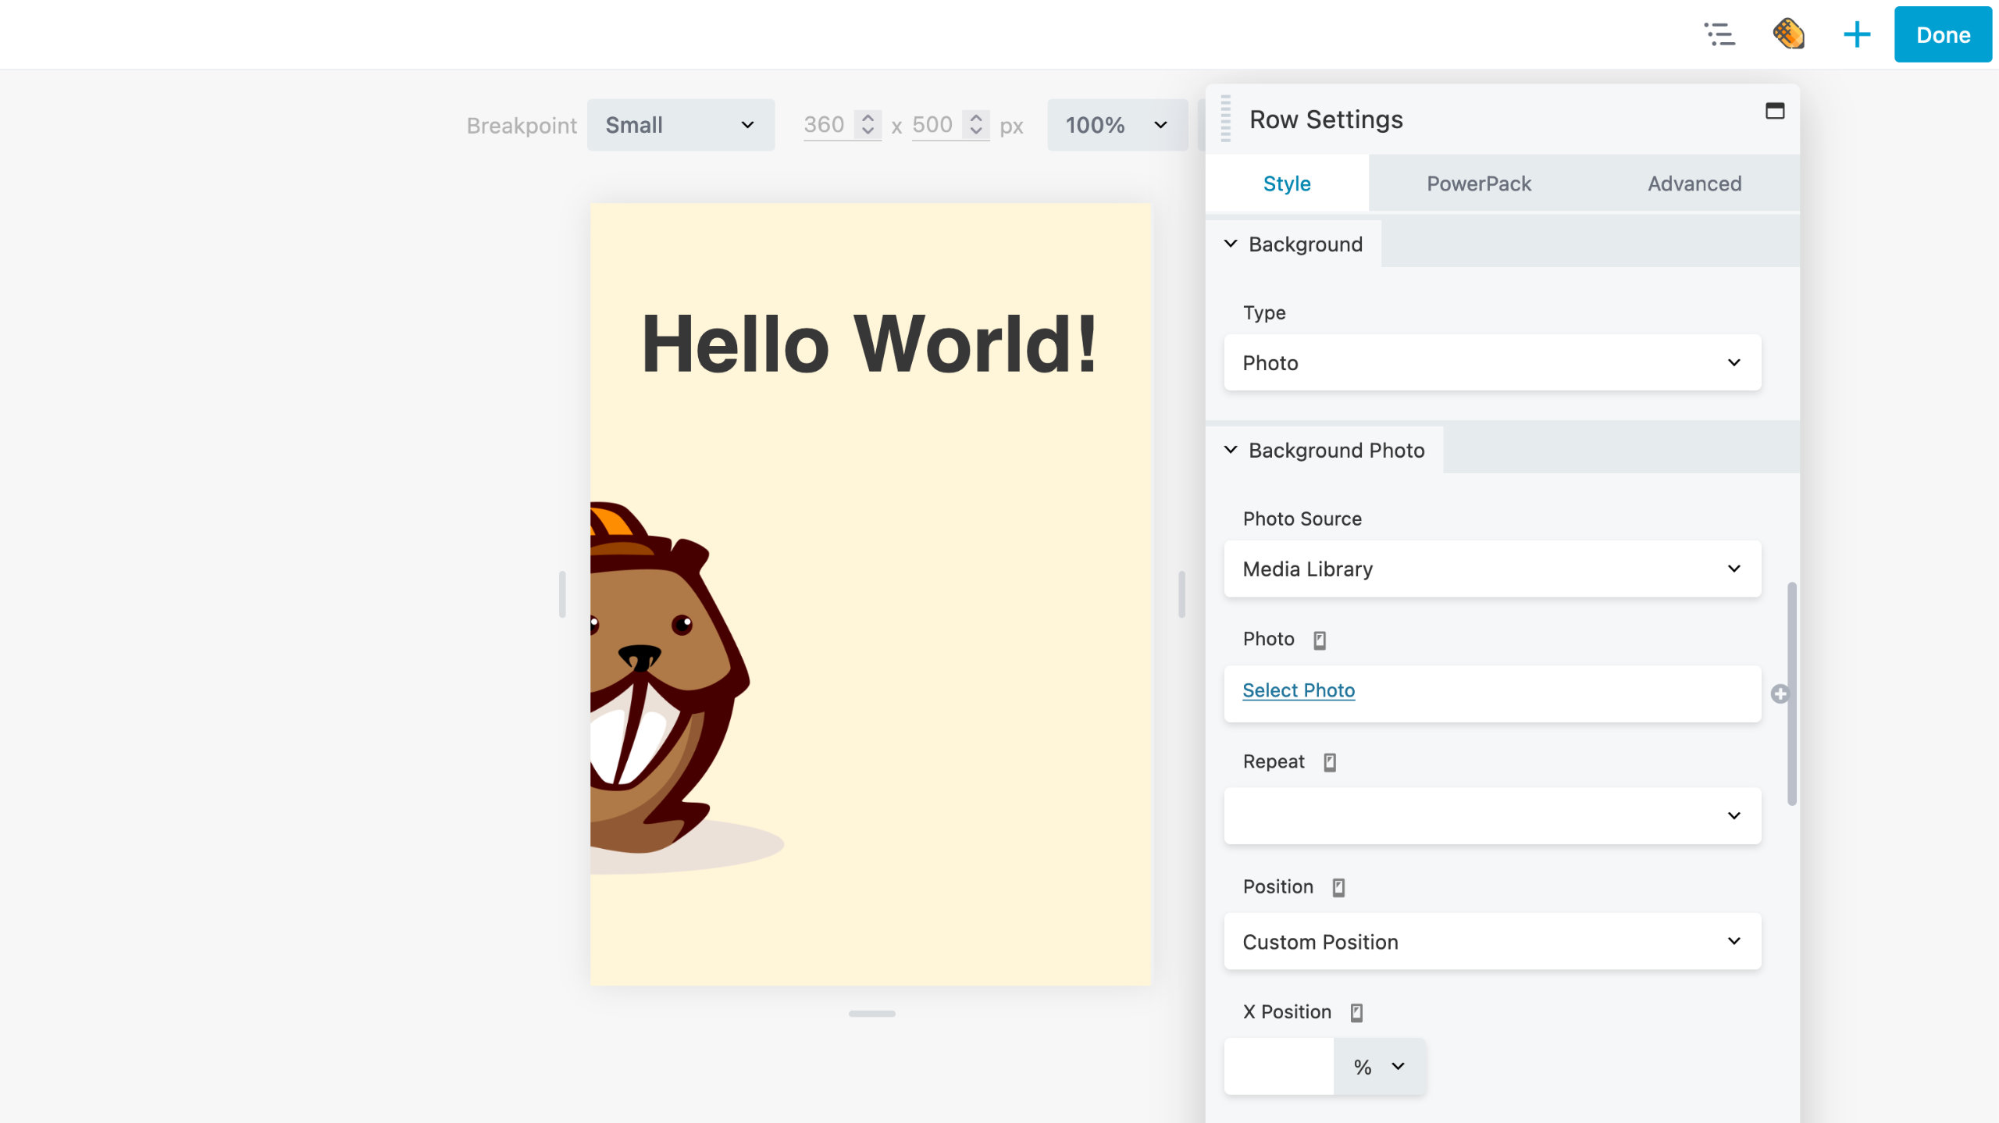1999x1123 pixels.
Task: Click the orange Assistant icon
Action: (1788, 34)
